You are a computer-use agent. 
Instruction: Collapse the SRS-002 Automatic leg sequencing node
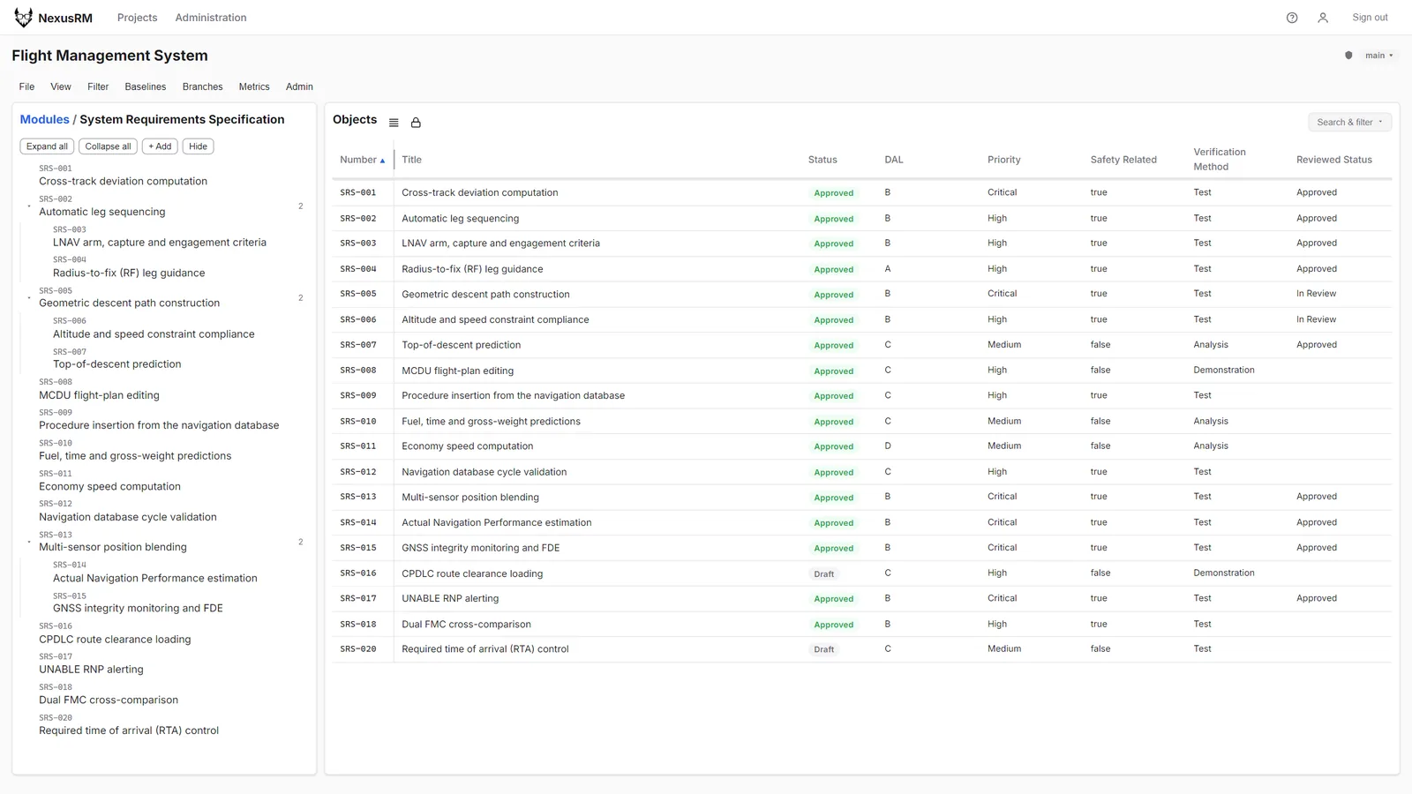click(29, 206)
